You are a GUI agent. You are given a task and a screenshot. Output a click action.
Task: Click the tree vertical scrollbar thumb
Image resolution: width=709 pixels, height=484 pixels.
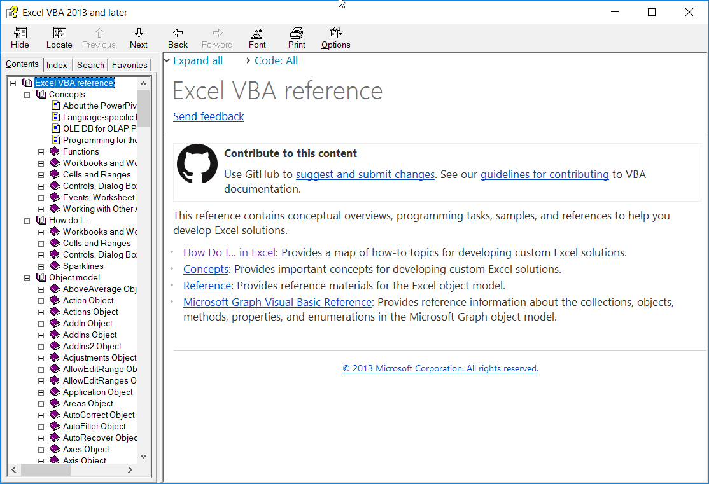coord(143,109)
